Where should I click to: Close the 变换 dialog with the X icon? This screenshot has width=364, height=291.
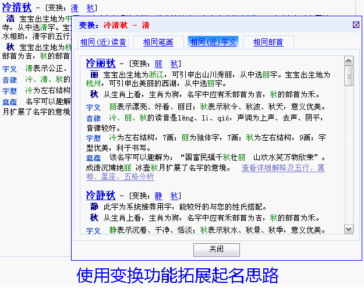tap(356, 25)
